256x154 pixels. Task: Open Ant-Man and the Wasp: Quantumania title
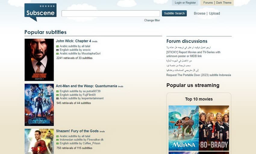point(86,86)
